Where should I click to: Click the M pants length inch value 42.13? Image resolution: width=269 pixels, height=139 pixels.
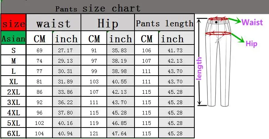pyautogui.click(x=175, y=61)
